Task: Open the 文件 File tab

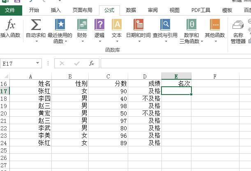Action: click(11, 10)
